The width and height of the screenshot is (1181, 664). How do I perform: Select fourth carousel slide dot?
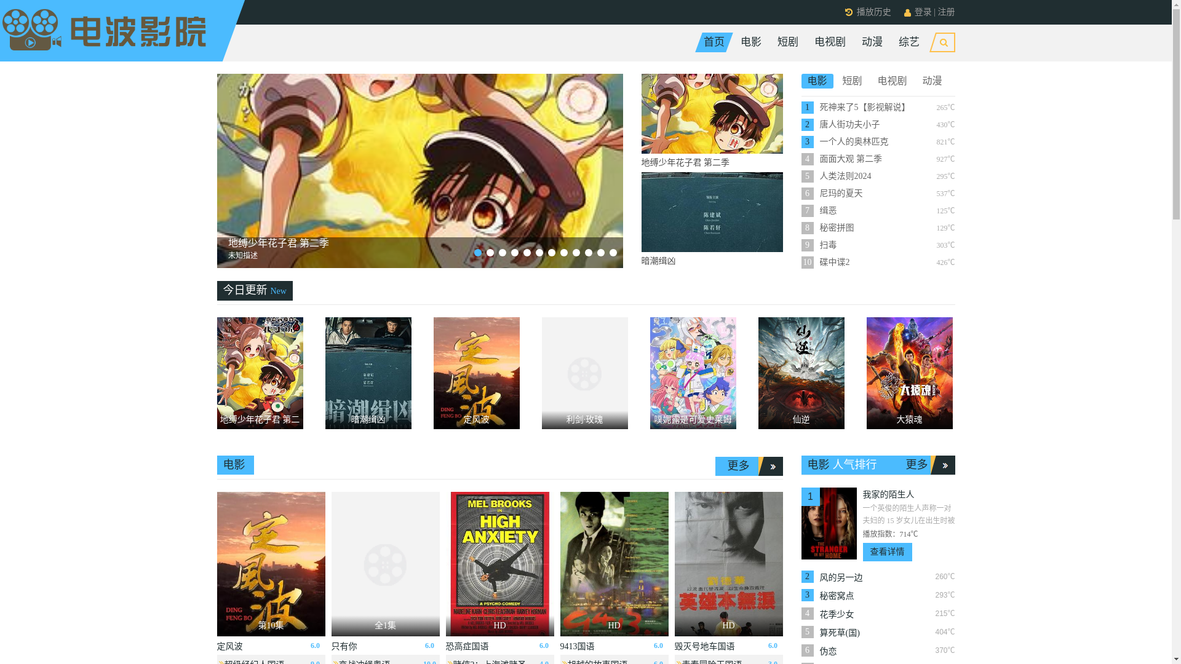(515, 253)
